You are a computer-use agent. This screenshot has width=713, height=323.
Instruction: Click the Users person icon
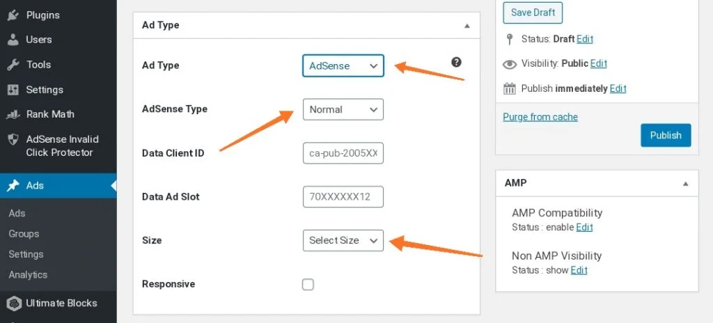[13, 40]
